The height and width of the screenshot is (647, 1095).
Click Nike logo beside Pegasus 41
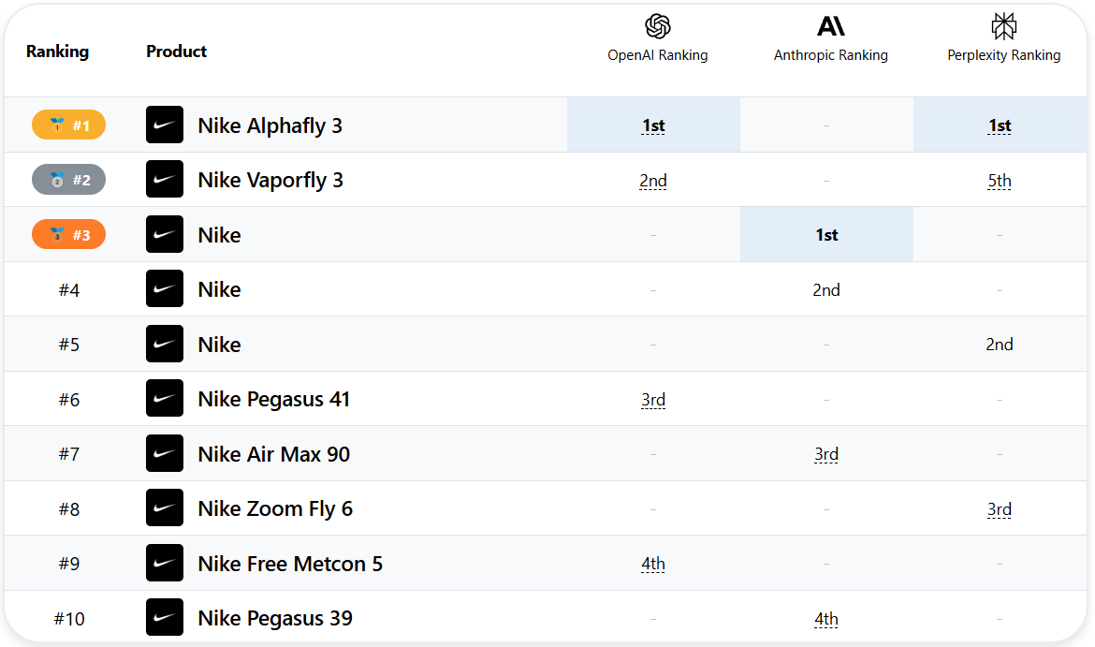pos(165,399)
